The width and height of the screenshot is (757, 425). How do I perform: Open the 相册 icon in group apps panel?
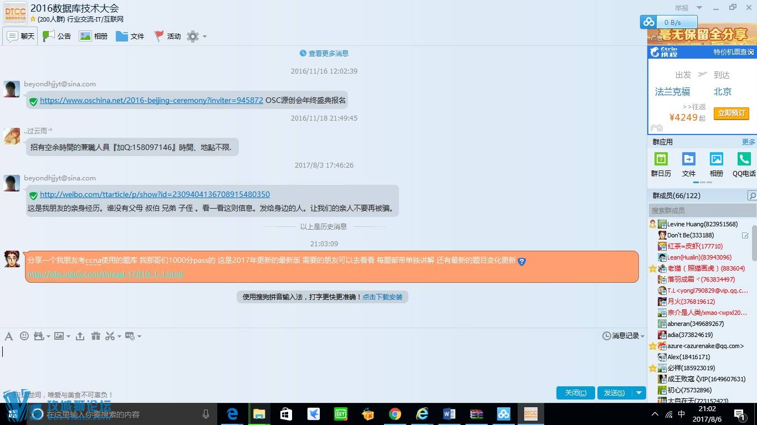coord(716,164)
